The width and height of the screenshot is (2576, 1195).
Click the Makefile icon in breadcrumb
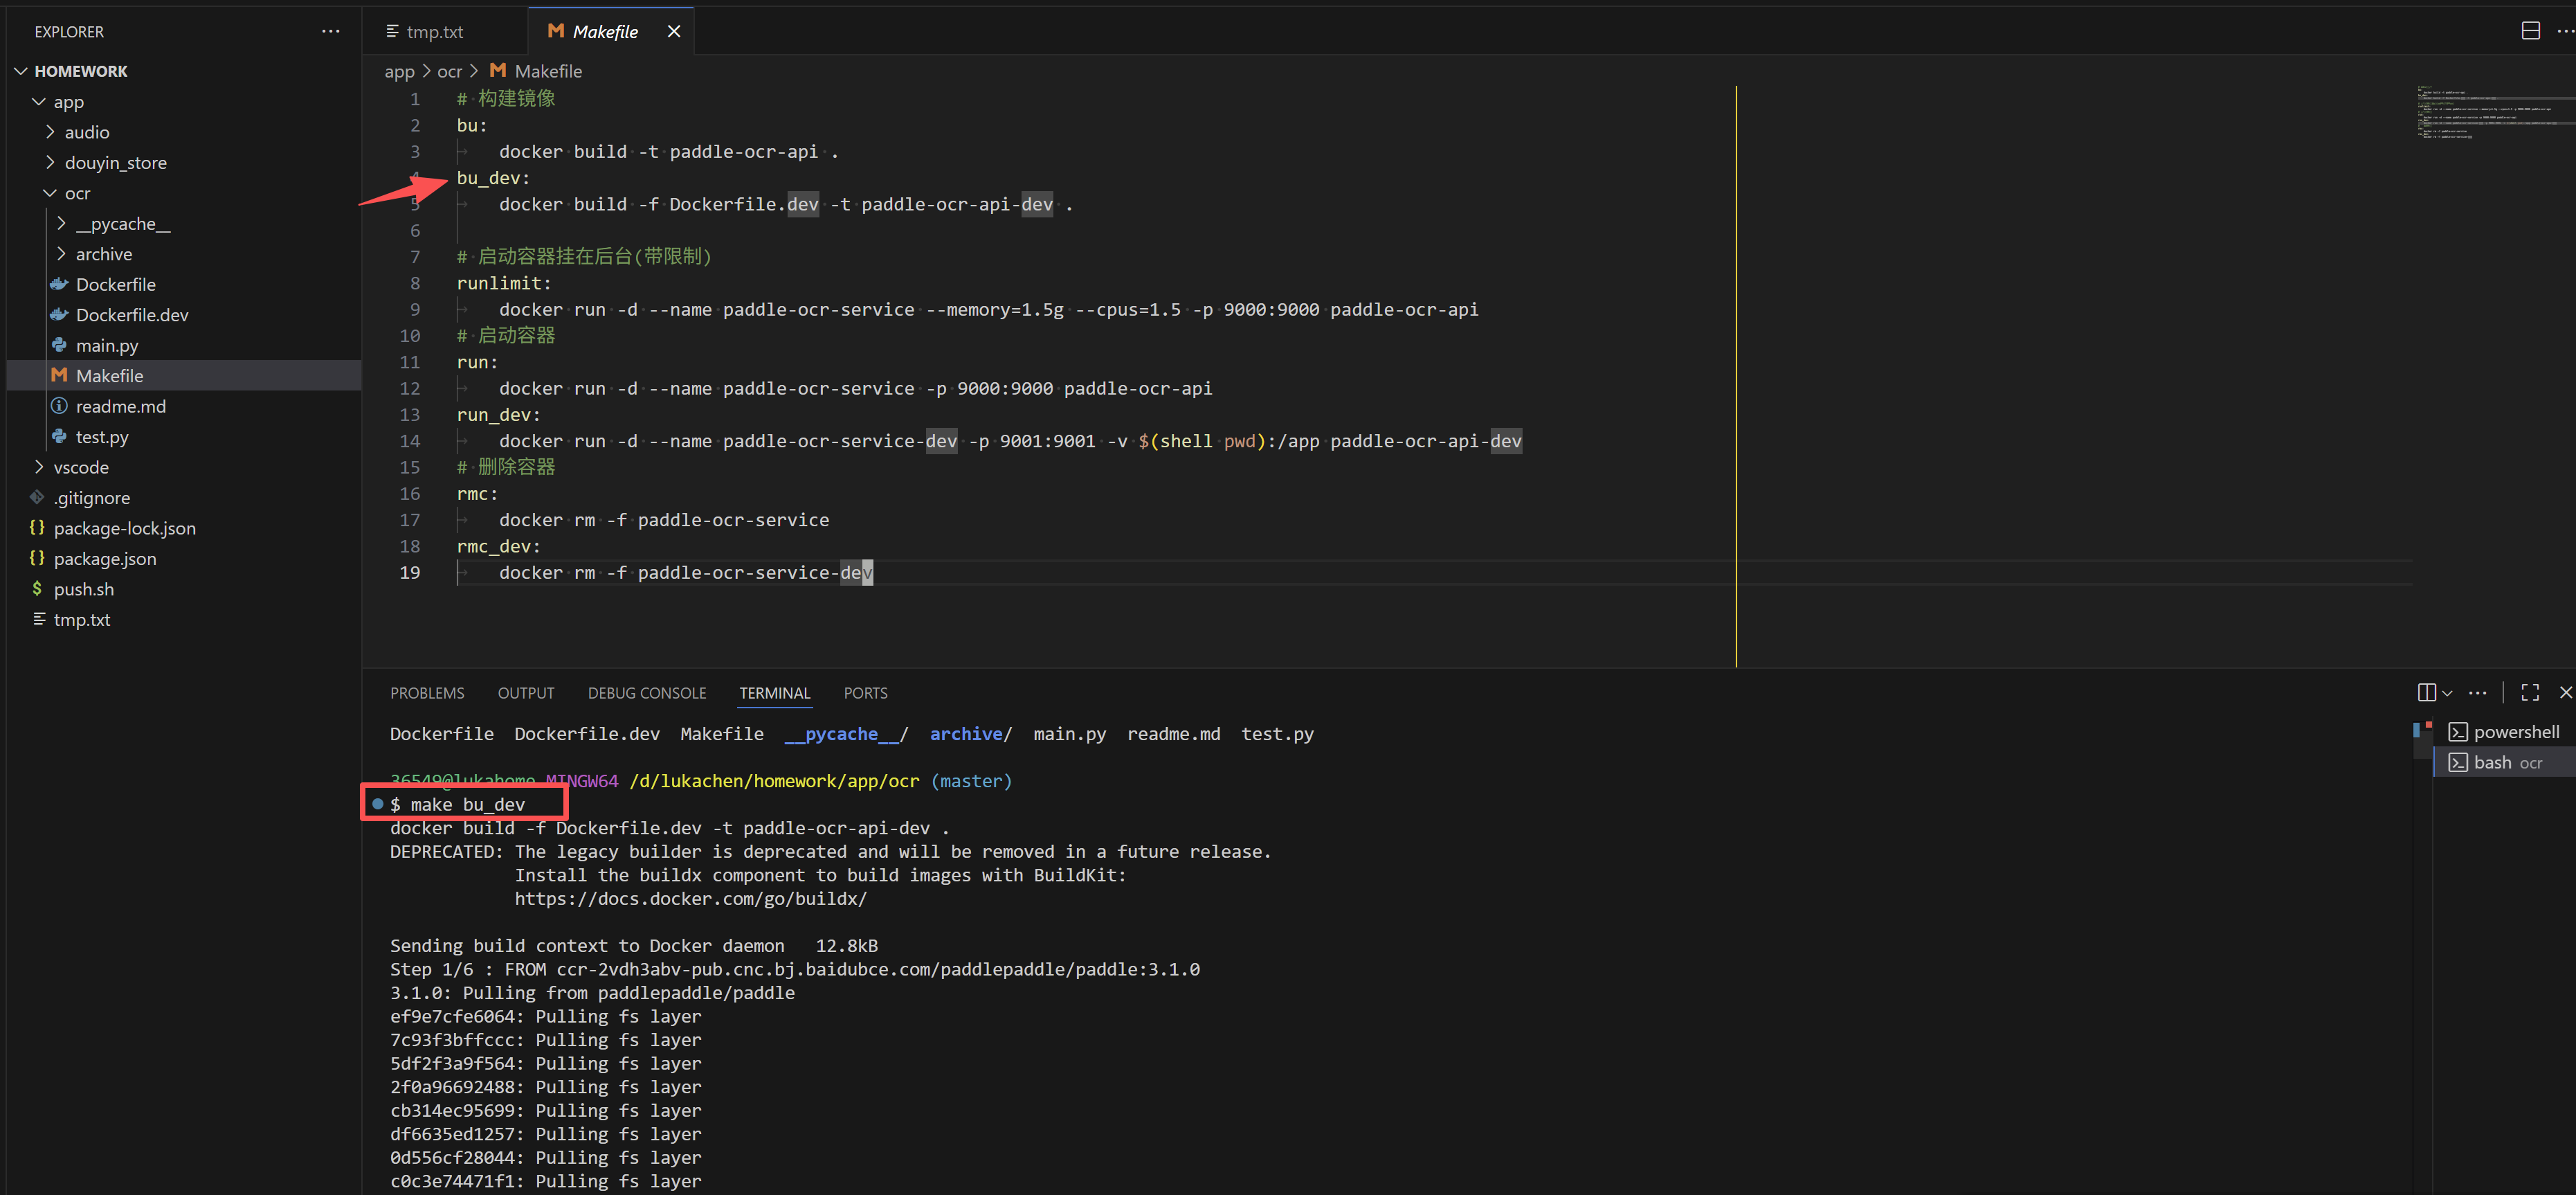click(x=497, y=70)
